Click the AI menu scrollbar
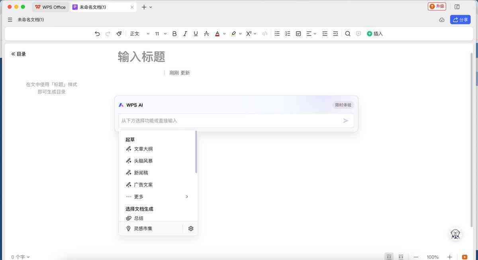The height and width of the screenshot is (260, 478). tap(196, 152)
